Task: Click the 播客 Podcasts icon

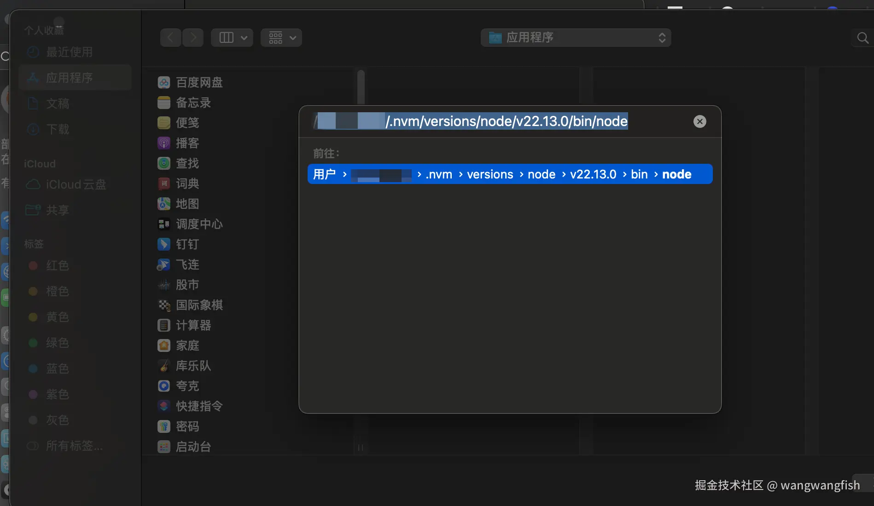Action: pos(164,143)
